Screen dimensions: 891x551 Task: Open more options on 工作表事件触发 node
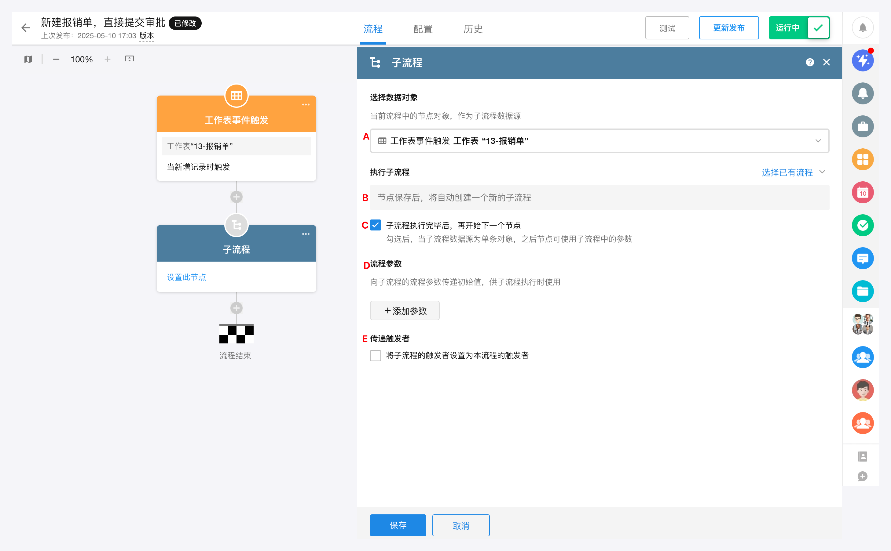click(x=306, y=105)
